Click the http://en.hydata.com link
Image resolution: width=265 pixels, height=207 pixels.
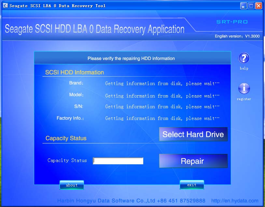[235, 201]
